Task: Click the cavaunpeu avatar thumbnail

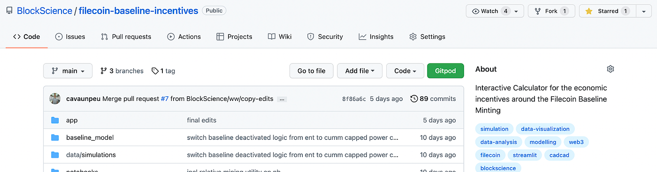Action: 55,99
